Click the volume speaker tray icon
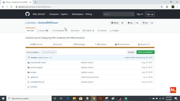The height and width of the screenshot is (101, 180). pos(163,98)
